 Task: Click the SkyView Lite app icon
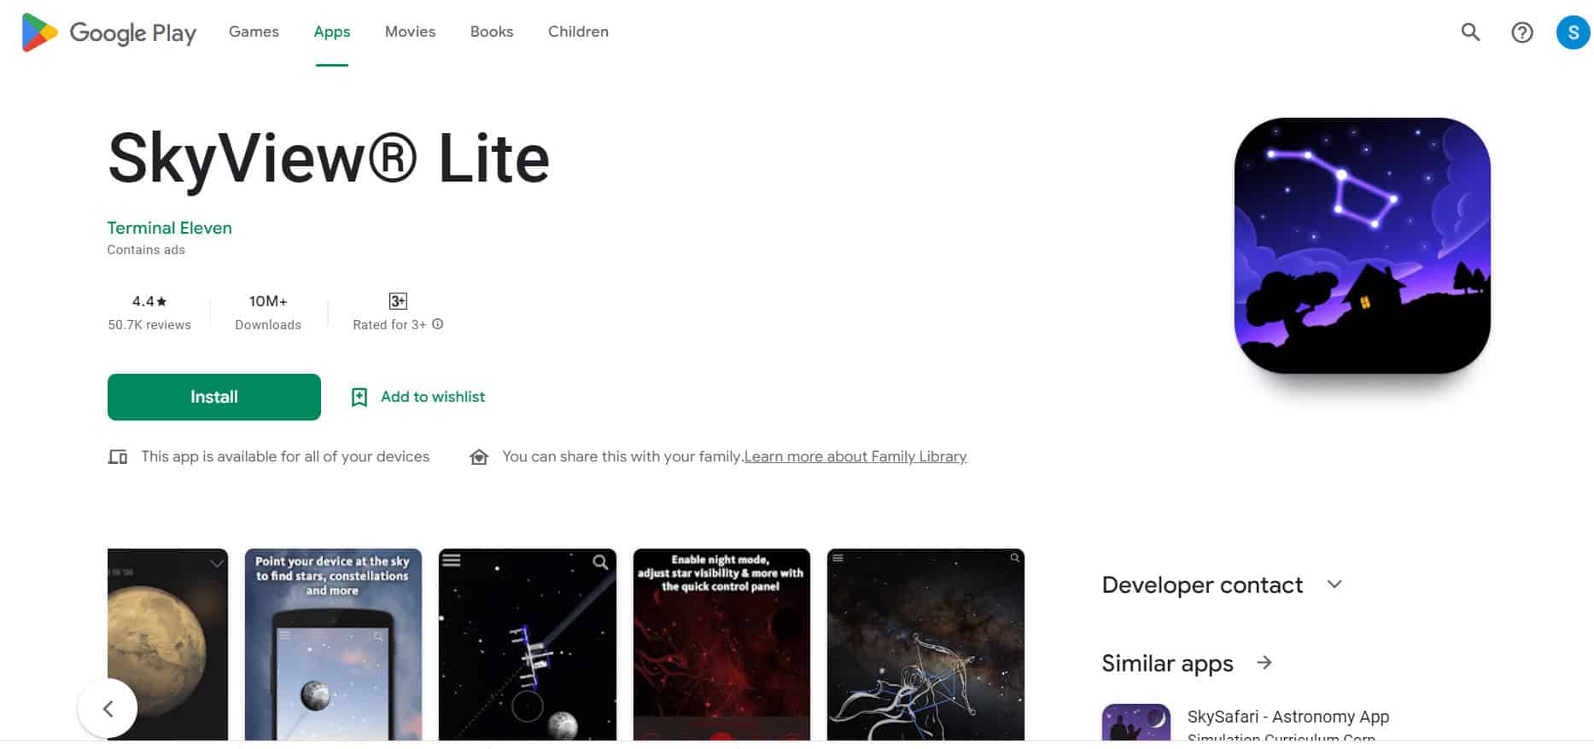pos(1362,246)
